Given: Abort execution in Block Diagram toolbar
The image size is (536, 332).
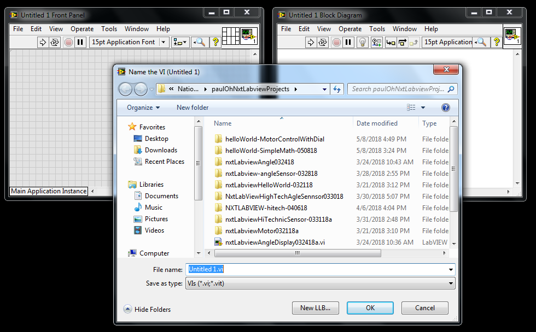Looking at the screenshot, I should point(336,42).
